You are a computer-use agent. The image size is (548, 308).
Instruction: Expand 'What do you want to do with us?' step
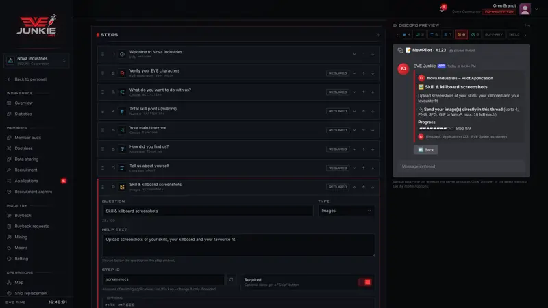(x=354, y=92)
